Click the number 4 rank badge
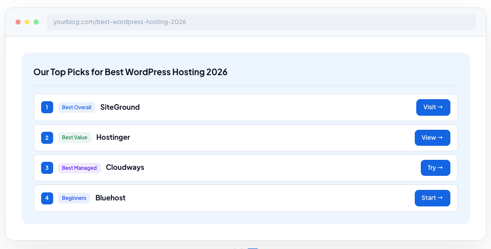Screen dimensions: 491x249 tap(47, 198)
